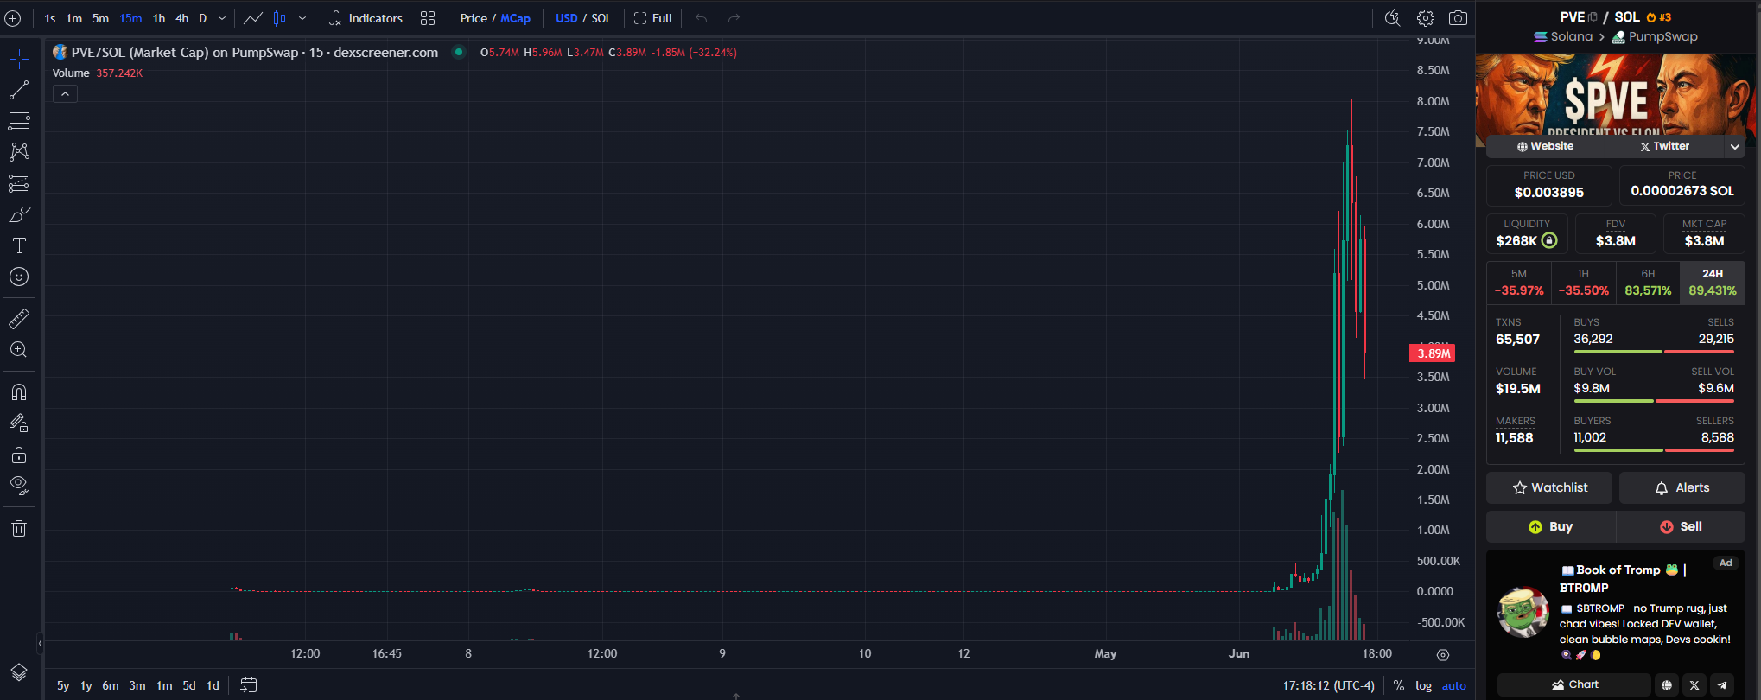Viewport: 1761px width, 700px height.
Task: Select the 1H price change tab
Action: point(1584,283)
